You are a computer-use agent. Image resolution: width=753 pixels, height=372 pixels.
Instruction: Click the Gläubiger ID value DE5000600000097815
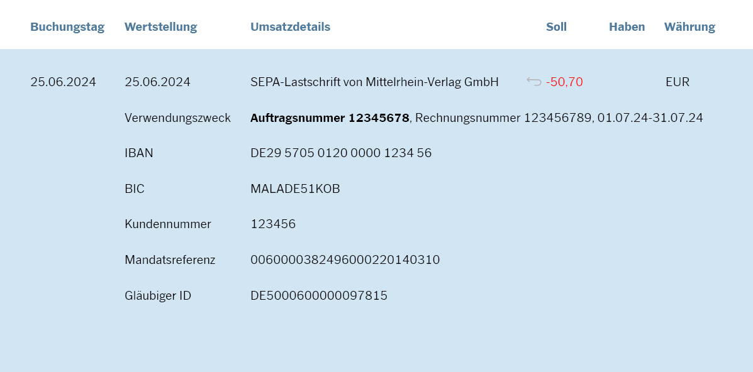319,296
